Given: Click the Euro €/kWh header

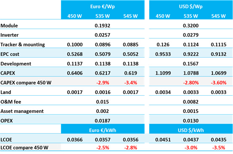Looking at the screenshot, I should point(103,130).
